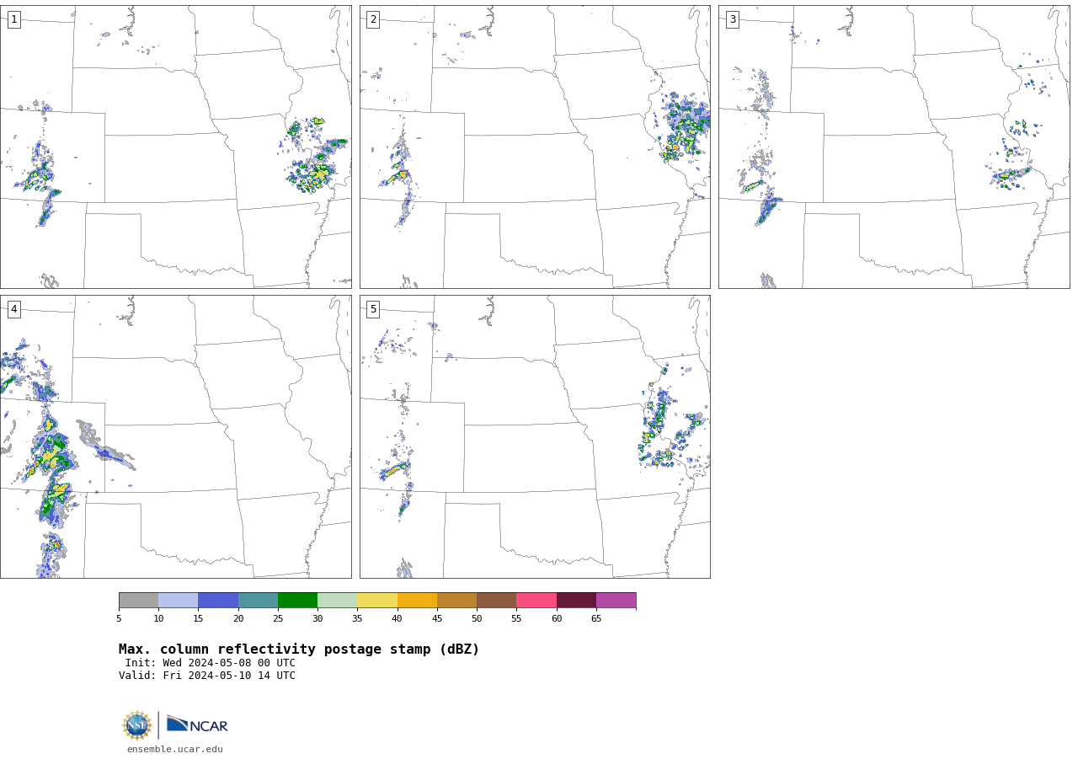Select the orange 40-45 dBZ swatch
The width and height of the screenshot is (1078, 759).
tap(417, 600)
